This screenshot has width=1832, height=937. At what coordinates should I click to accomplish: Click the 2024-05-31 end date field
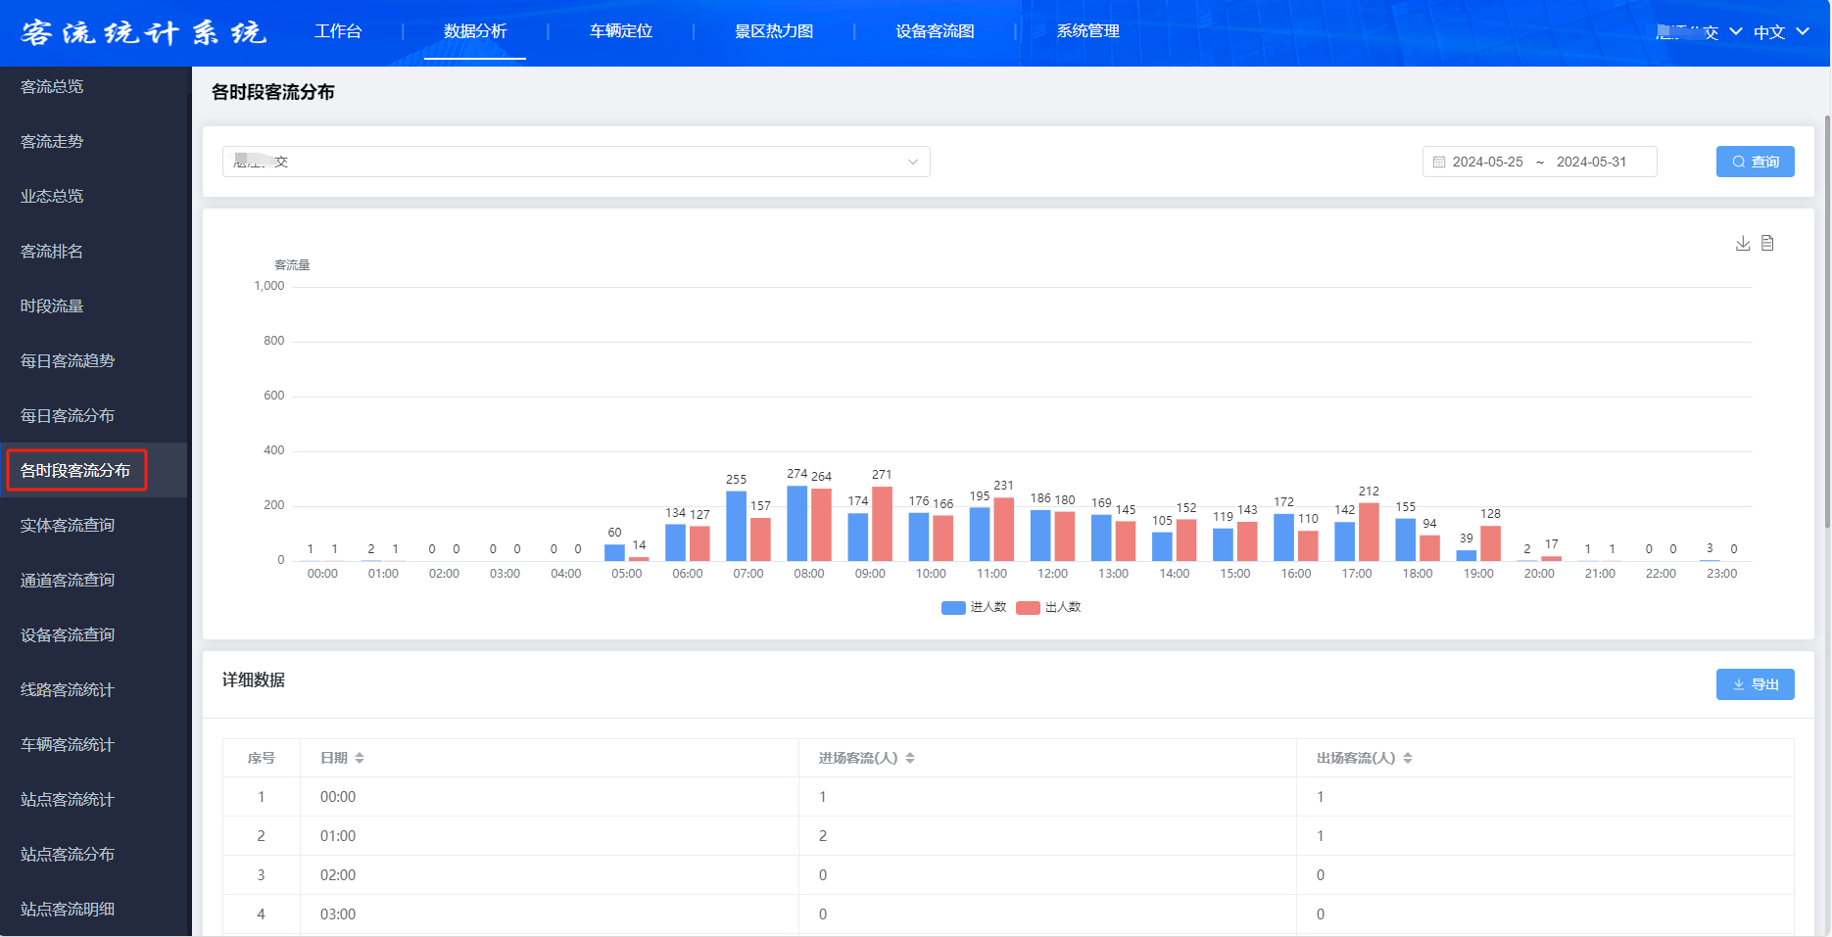pos(1591,163)
